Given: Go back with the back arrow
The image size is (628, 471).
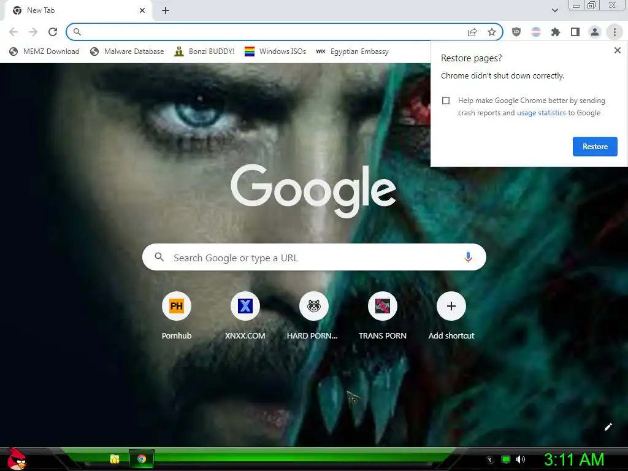Looking at the screenshot, I should 13,32.
